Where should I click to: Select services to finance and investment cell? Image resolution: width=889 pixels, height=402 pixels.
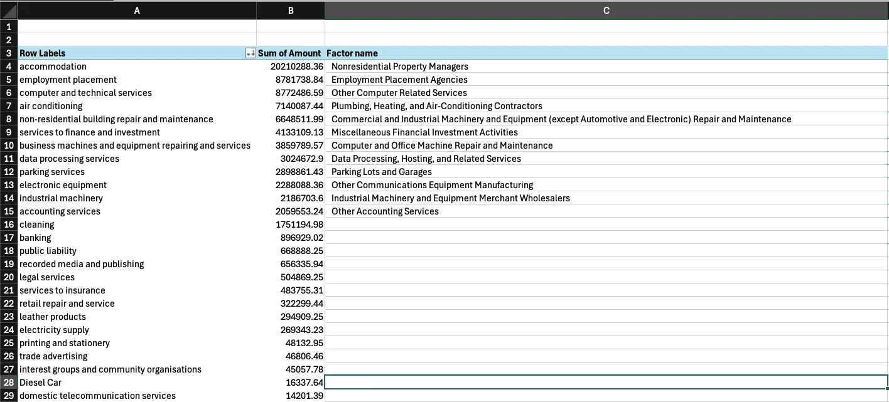pos(137,132)
